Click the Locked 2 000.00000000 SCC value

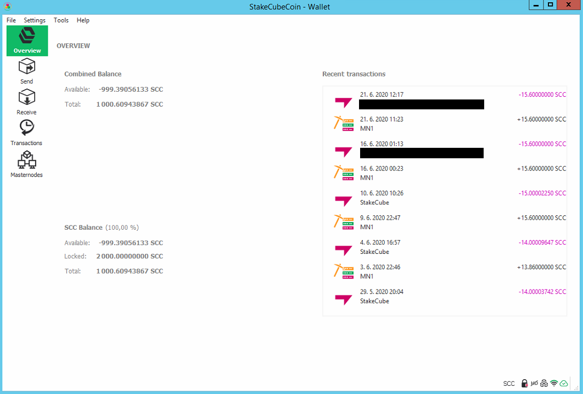(130, 256)
